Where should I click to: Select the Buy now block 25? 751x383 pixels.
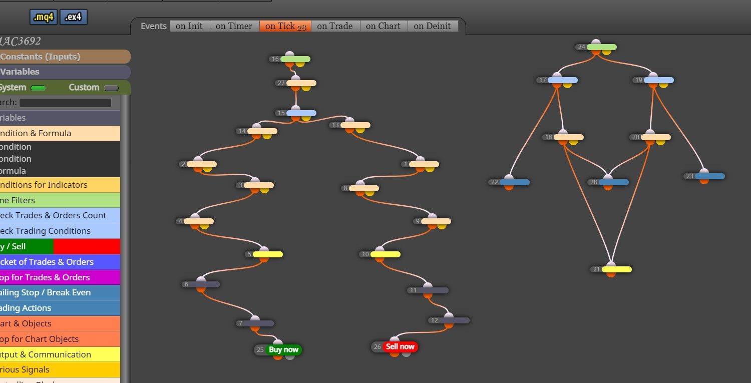click(x=283, y=350)
